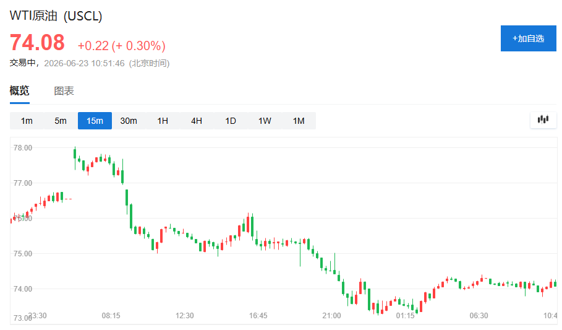The image size is (562, 330).
Task: Click the 16:45 time axis label
Action: (258, 316)
